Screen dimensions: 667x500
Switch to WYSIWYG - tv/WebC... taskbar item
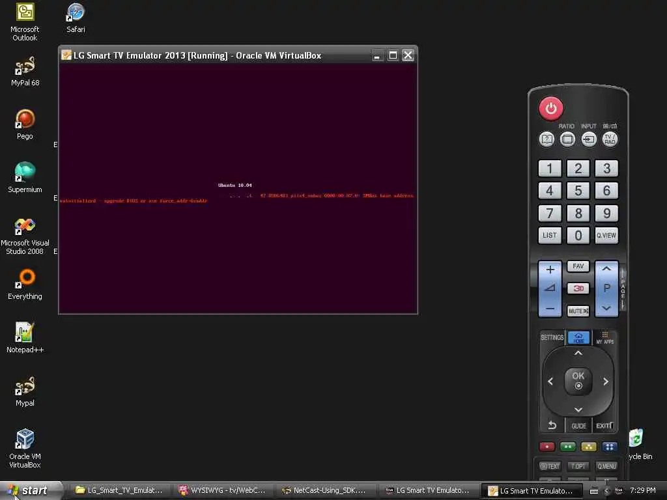[223, 491]
